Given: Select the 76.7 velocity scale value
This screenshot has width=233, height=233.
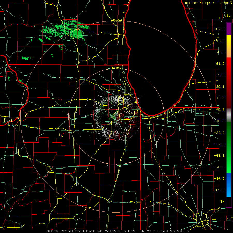Looking at the screenshot, I should (220, 52).
